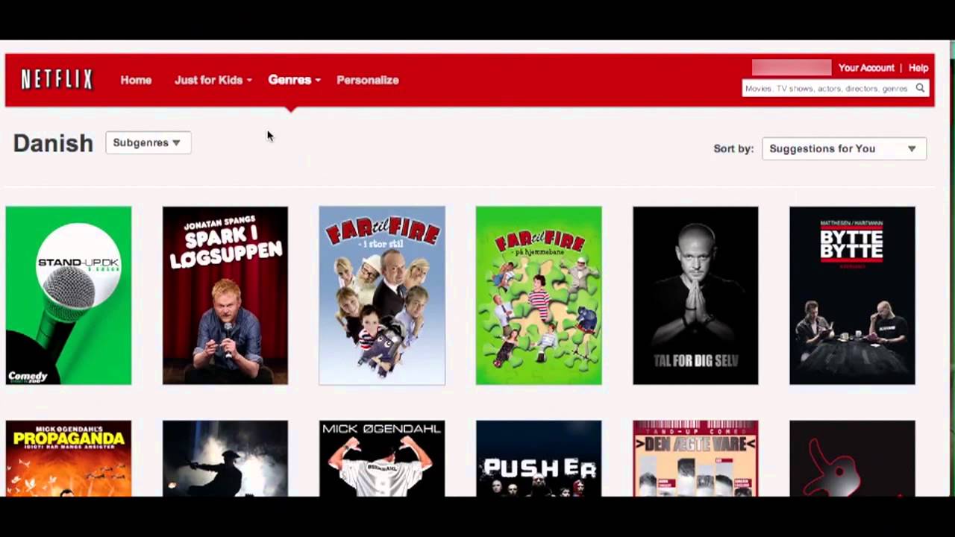Expand the Subgenres dropdown
The height and width of the screenshot is (537, 955).
pos(148,142)
